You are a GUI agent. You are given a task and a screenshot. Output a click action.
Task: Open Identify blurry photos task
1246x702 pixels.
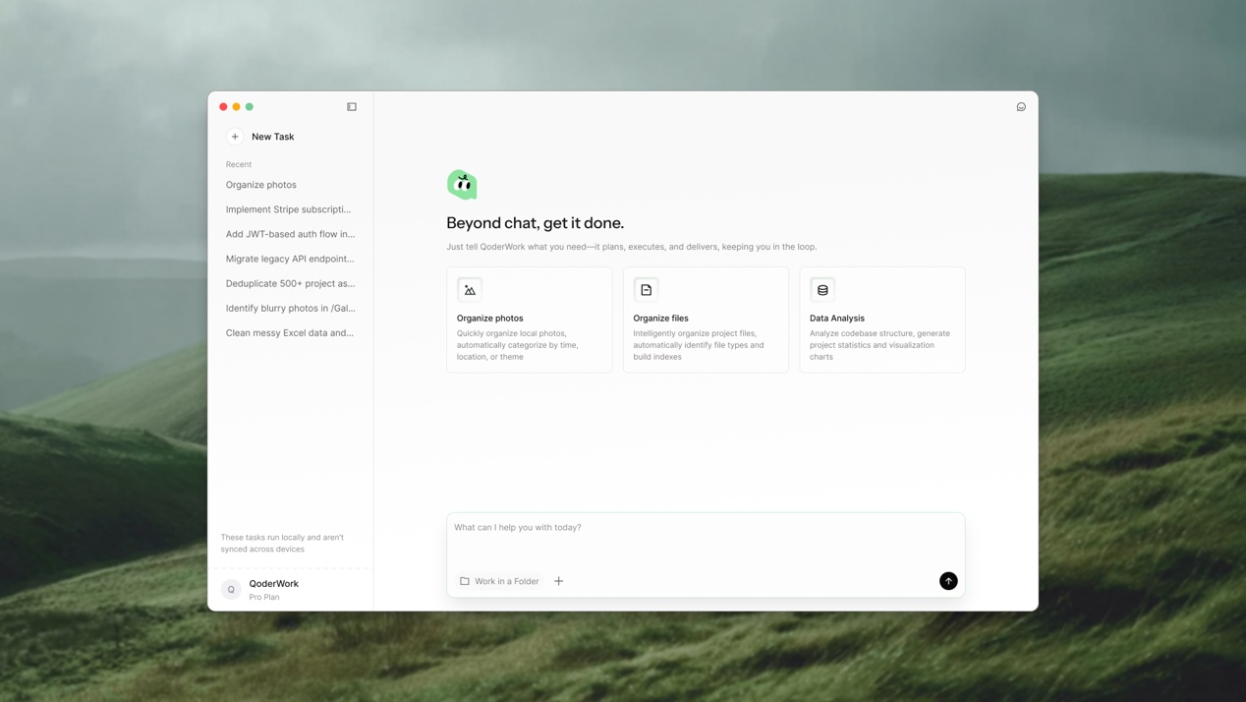point(290,308)
